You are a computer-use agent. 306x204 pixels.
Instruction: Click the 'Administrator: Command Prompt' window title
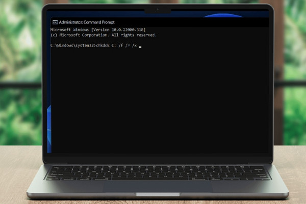point(87,22)
